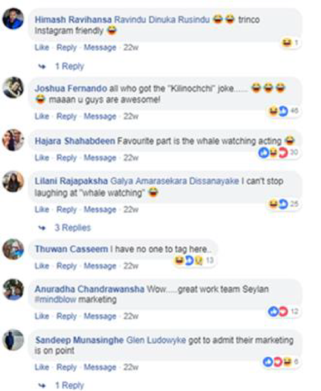Screen dimensions: 321x391
Task: Like Joshua Fernando's comment
Action: coord(42,117)
